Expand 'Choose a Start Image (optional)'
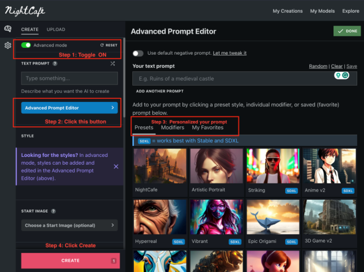Image resolution: width=364 pixels, height=272 pixels. (x=69, y=226)
